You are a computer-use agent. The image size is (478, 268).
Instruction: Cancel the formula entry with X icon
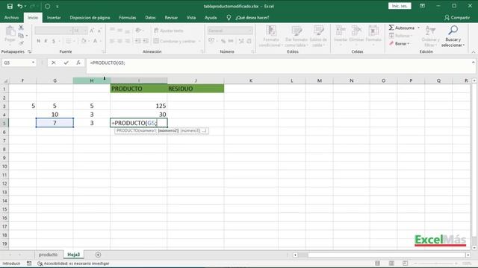pyautogui.click(x=53, y=63)
